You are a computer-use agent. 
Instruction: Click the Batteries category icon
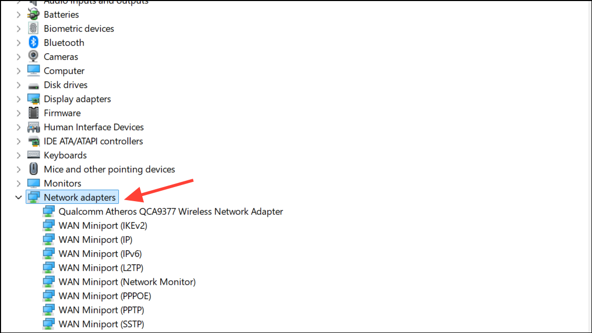33,15
